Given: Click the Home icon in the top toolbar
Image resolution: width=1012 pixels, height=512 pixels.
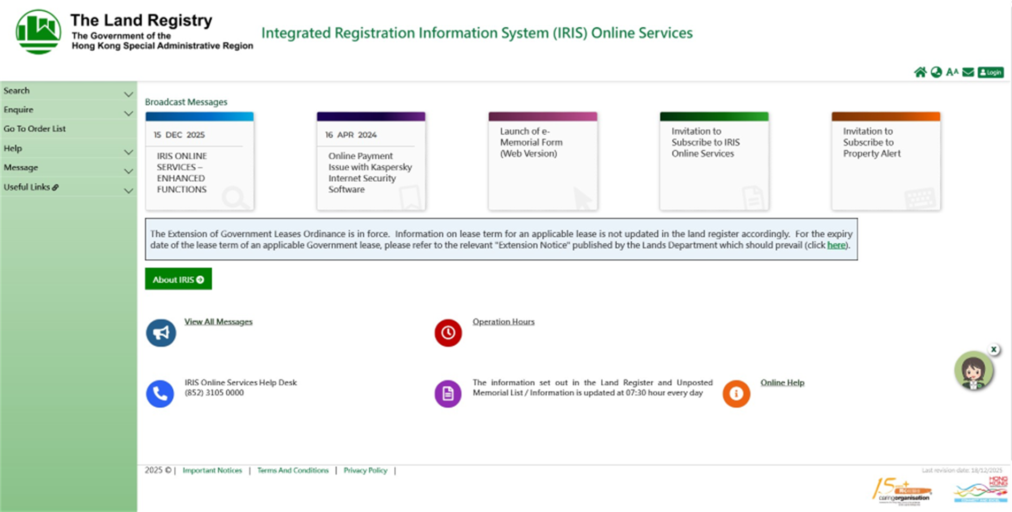Looking at the screenshot, I should 920,72.
